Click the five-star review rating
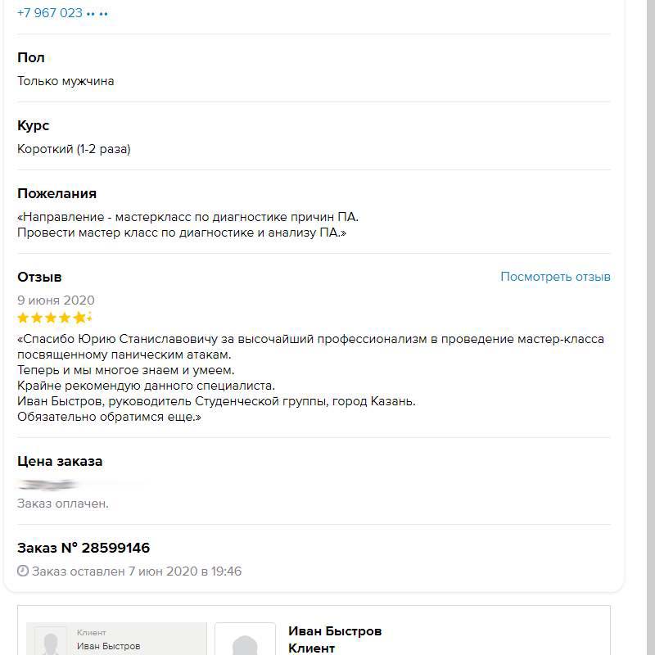The image size is (655, 655). 55,318
